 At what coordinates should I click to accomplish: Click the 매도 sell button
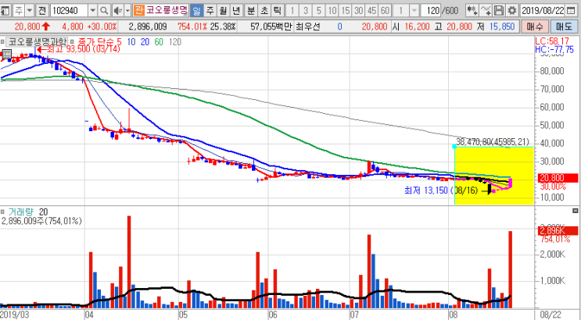point(564,27)
